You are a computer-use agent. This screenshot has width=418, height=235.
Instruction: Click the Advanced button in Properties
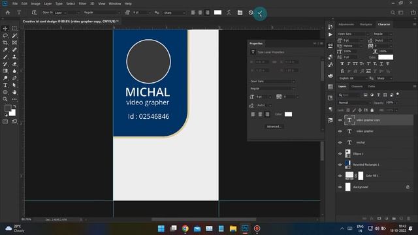274,127
